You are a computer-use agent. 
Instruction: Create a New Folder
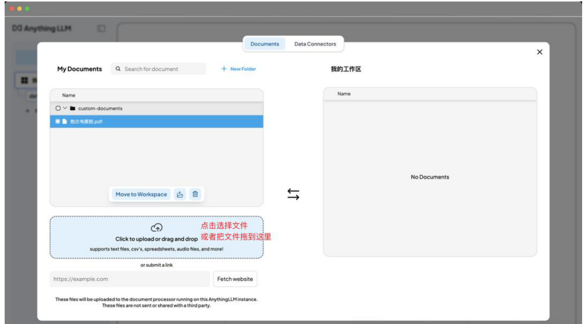238,69
